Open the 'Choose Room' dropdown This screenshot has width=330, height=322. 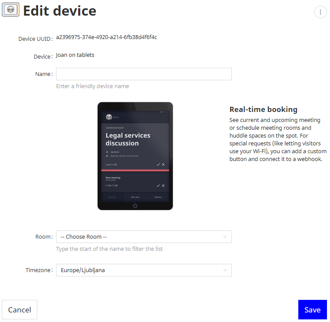(x=144, y=237)
